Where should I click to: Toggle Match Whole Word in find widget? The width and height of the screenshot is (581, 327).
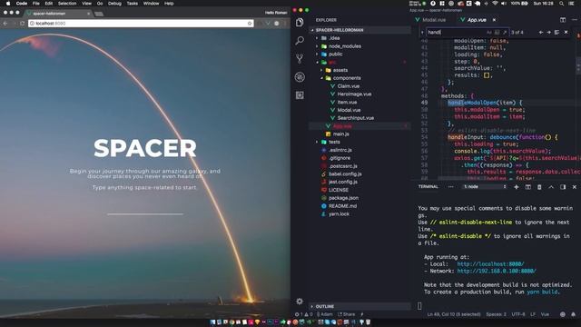click(497, 33)
